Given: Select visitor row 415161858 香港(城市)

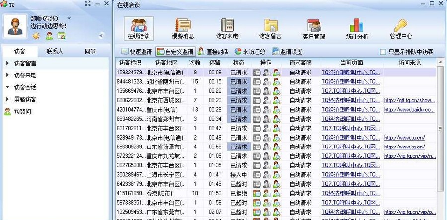Looking at the screenshot, I should click(x=276, y=194).
